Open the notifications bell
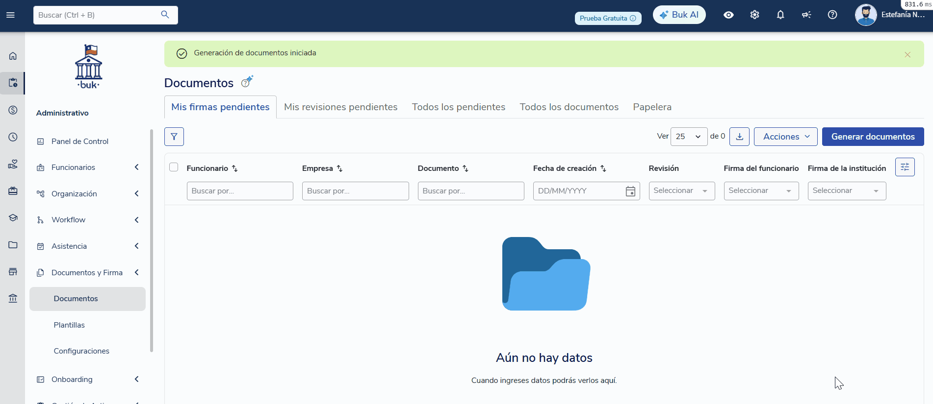This screenshot has height=404, width=933. pos(780,15)
